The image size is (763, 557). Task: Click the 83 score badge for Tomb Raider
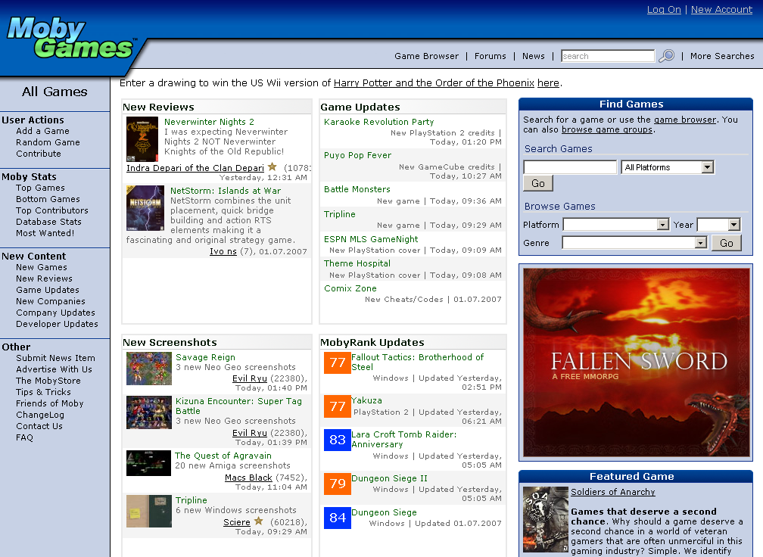pyautogui.click(x=338, y=440)
